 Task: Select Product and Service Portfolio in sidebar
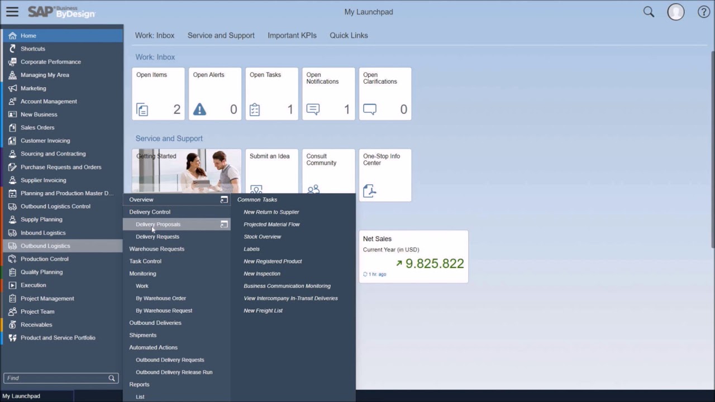coord(61,338)
